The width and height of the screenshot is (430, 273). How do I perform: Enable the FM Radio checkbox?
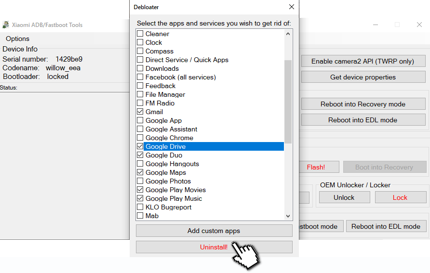point(140,103)
